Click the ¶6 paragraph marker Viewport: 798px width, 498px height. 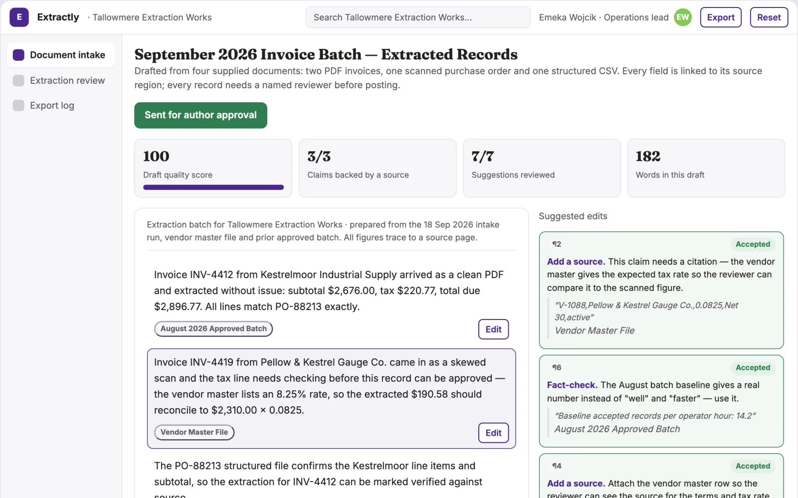click(x=557, y=367)
